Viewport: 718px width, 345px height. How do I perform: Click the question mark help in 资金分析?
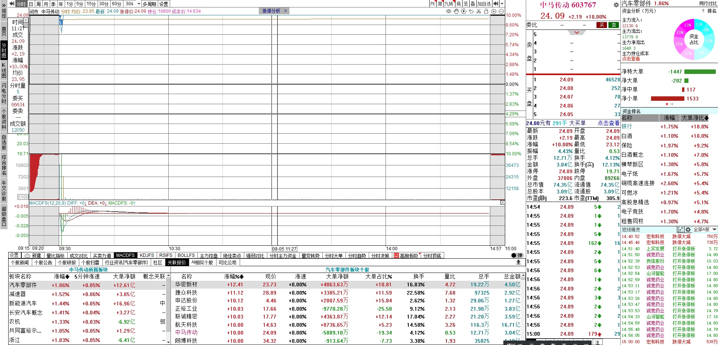point(703,11)
